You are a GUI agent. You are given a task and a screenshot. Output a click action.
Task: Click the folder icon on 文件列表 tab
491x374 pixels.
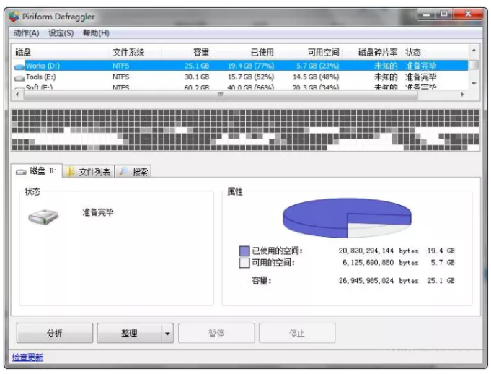(71, 172)
